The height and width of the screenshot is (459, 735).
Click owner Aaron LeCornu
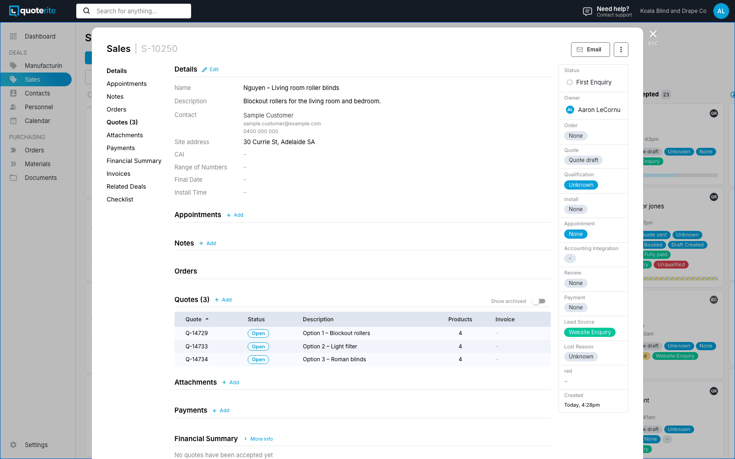click(x=593, y=110)
